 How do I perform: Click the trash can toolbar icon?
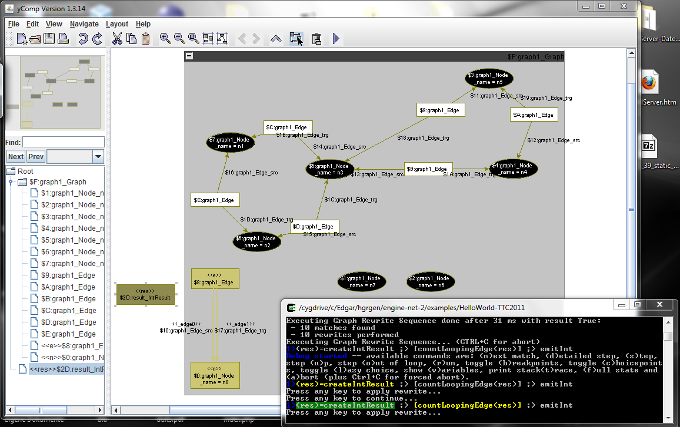[316, 39]
